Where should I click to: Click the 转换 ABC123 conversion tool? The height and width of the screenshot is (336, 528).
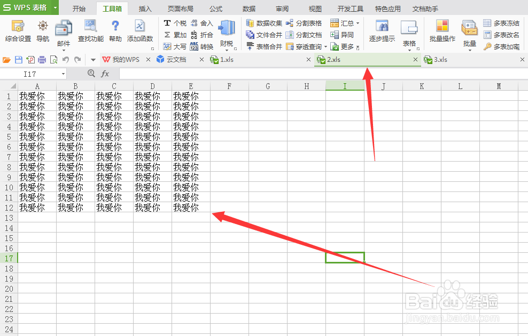coord(201,46)
